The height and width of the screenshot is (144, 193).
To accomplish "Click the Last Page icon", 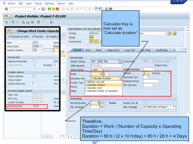I will click(x=90, y=9).
